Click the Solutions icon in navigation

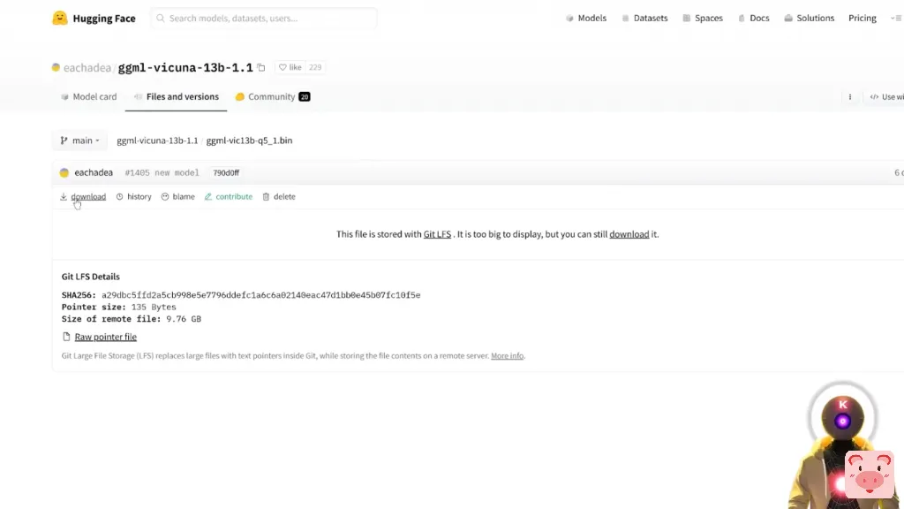coord(788,18)
